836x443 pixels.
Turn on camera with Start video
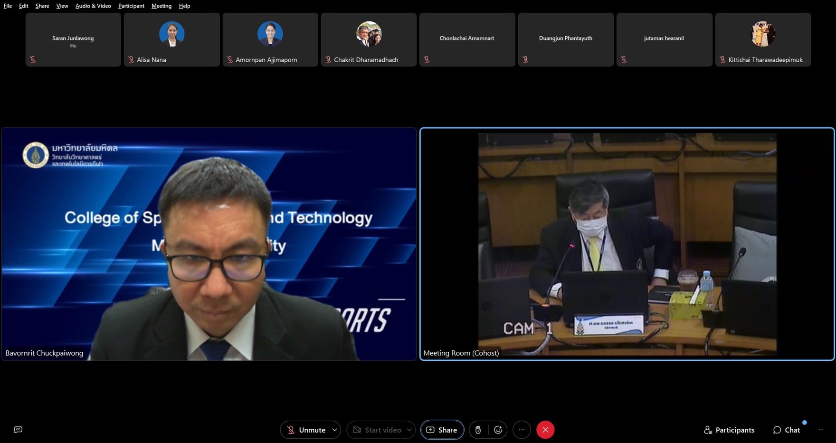coord(377,430)
